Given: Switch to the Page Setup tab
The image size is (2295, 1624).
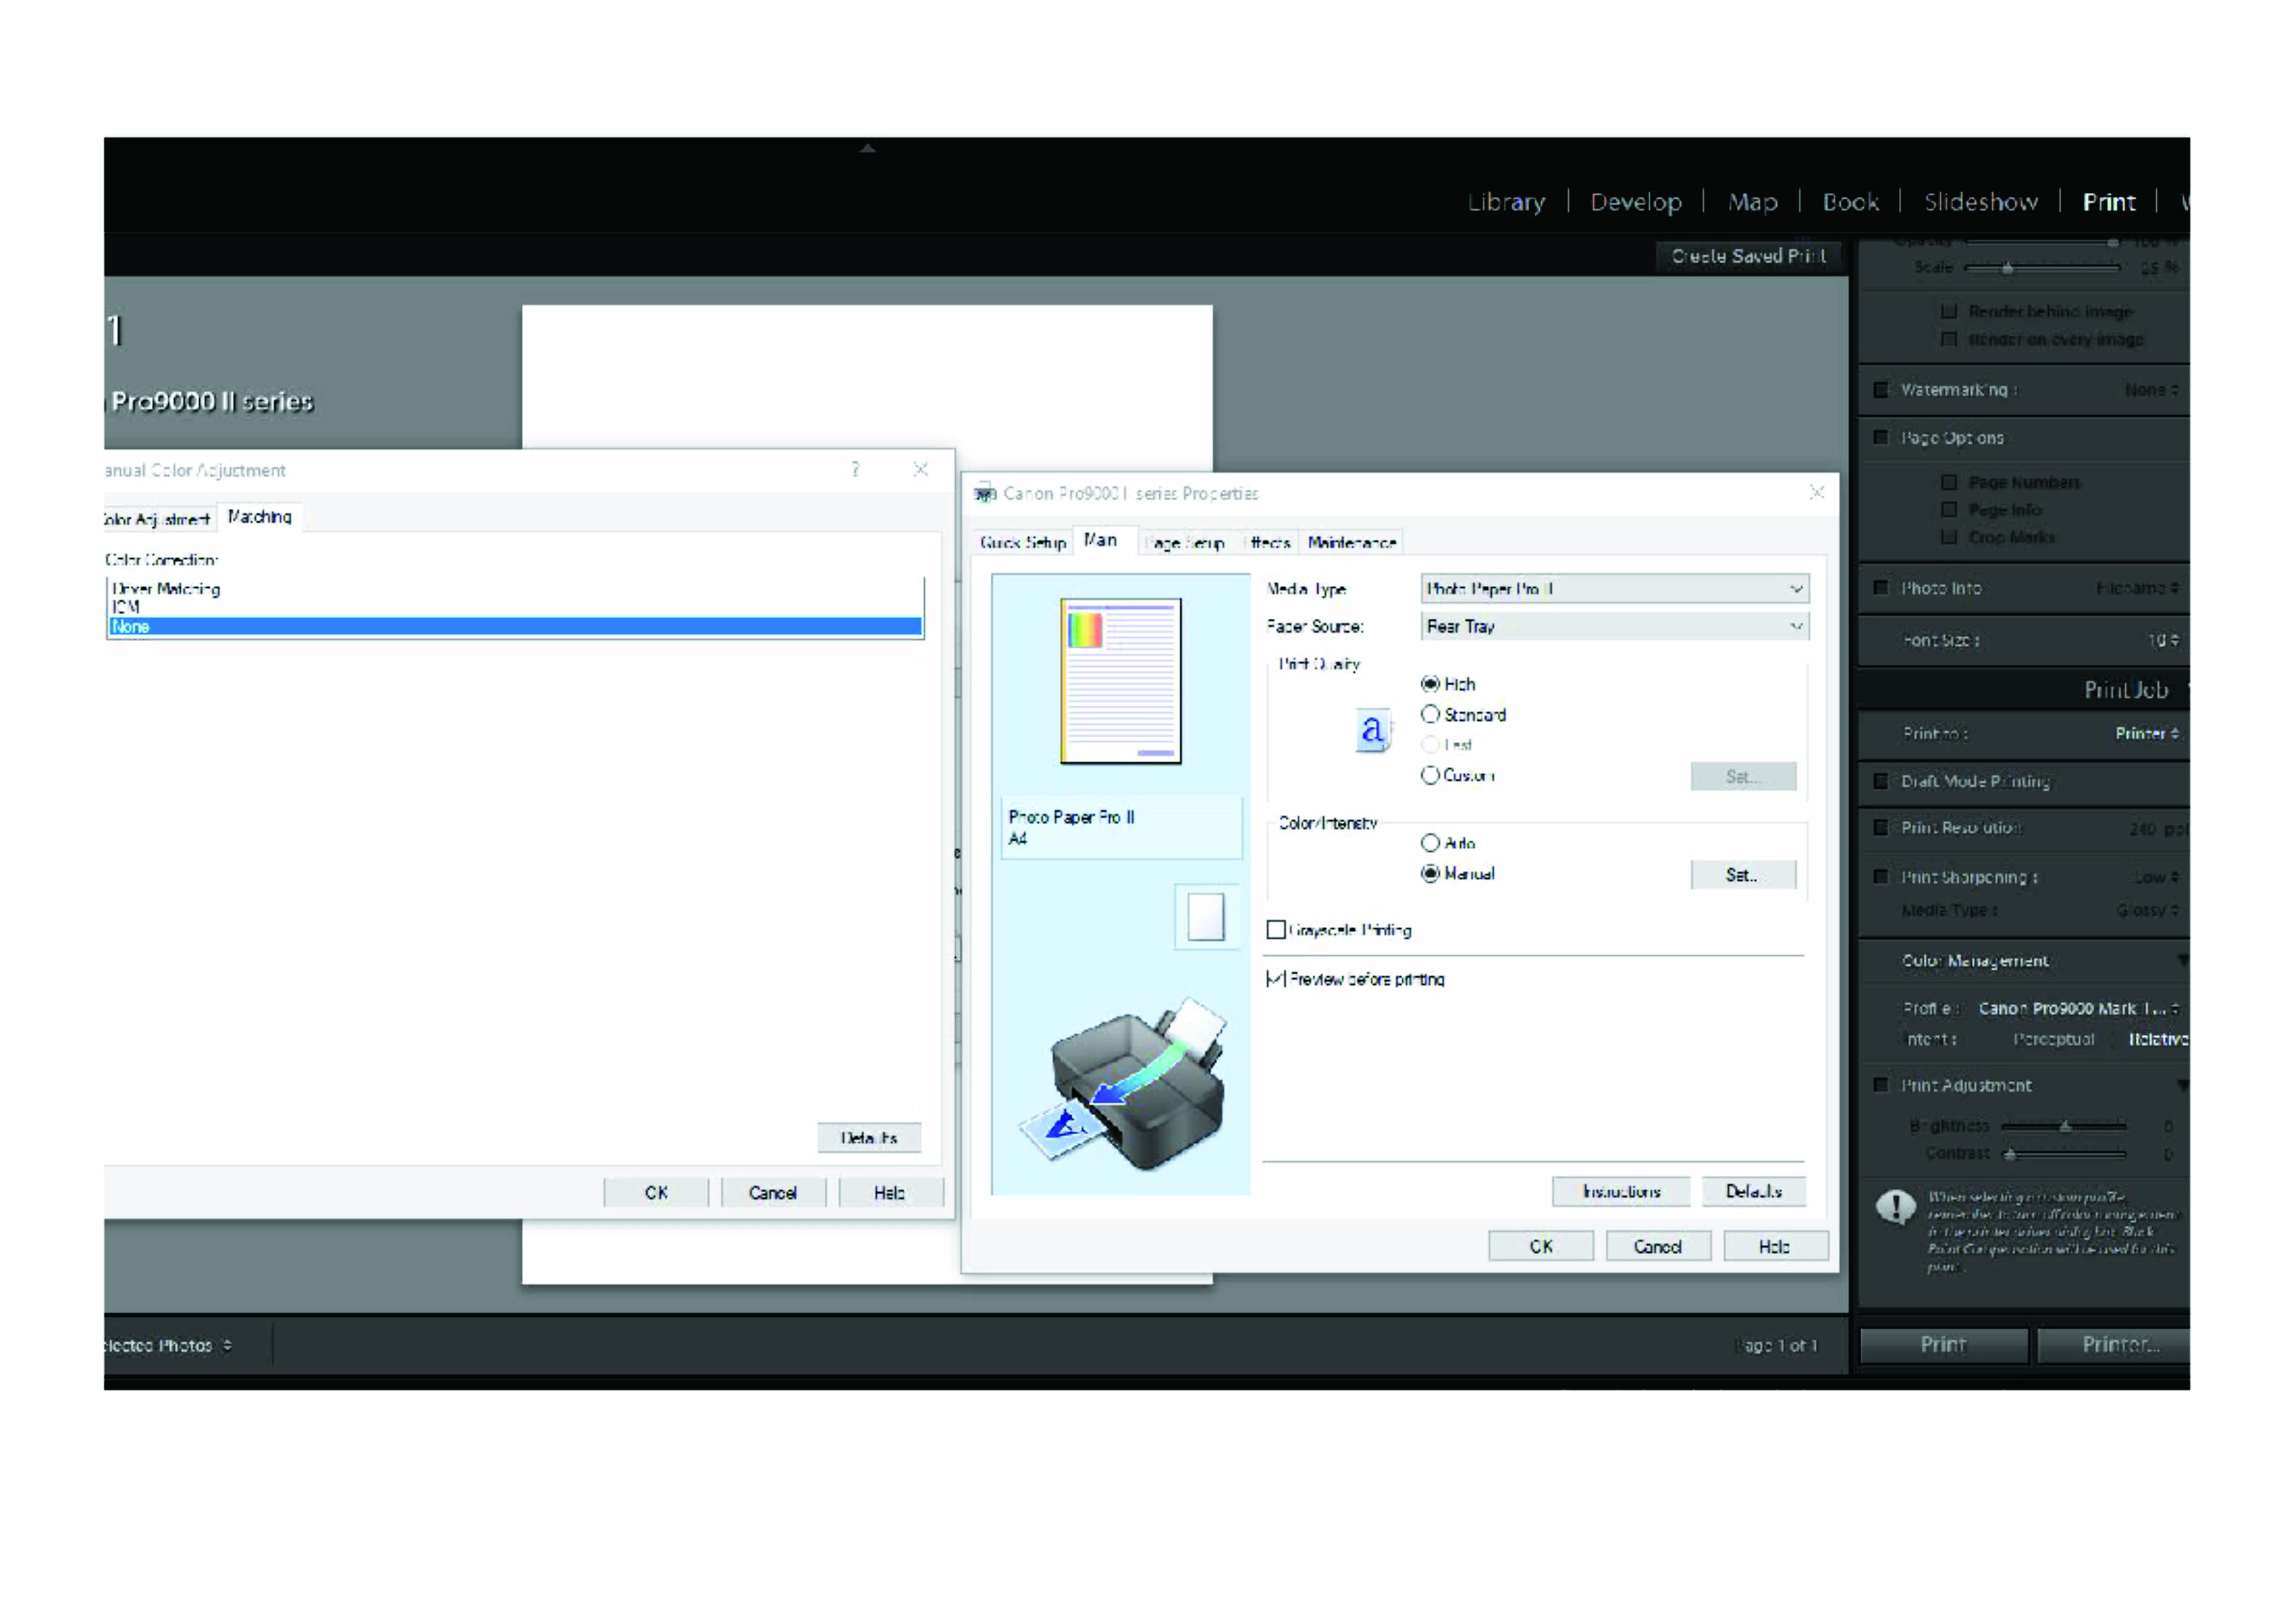Looking at the screenshot, I should tap(1187, 542).
